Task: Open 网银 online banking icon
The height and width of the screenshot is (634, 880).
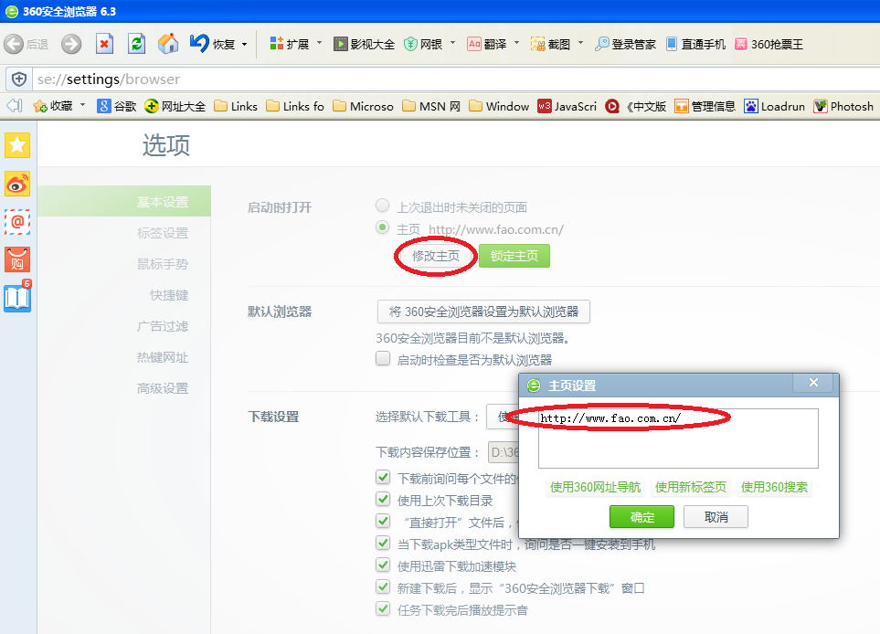Action: click(x=411, y=44)
